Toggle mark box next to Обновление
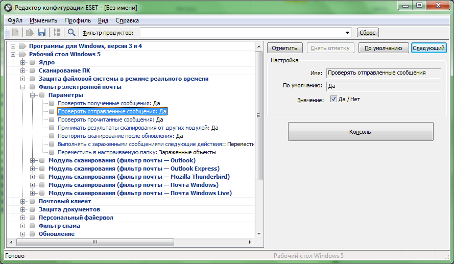The image size is (454, 264). tap(33, 234)
